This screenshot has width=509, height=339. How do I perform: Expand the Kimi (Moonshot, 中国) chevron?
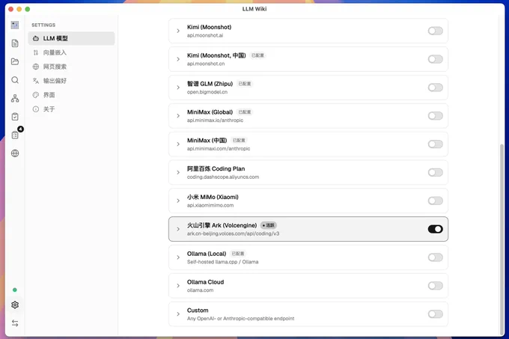pos(178,59)
